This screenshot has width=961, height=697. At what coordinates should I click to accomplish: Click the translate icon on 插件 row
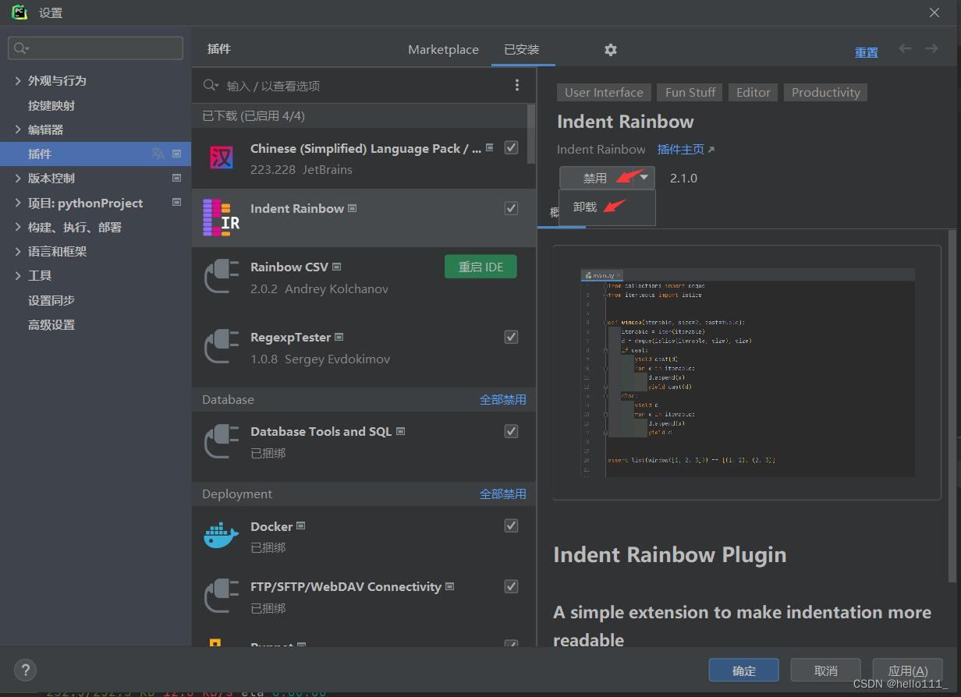158,154
